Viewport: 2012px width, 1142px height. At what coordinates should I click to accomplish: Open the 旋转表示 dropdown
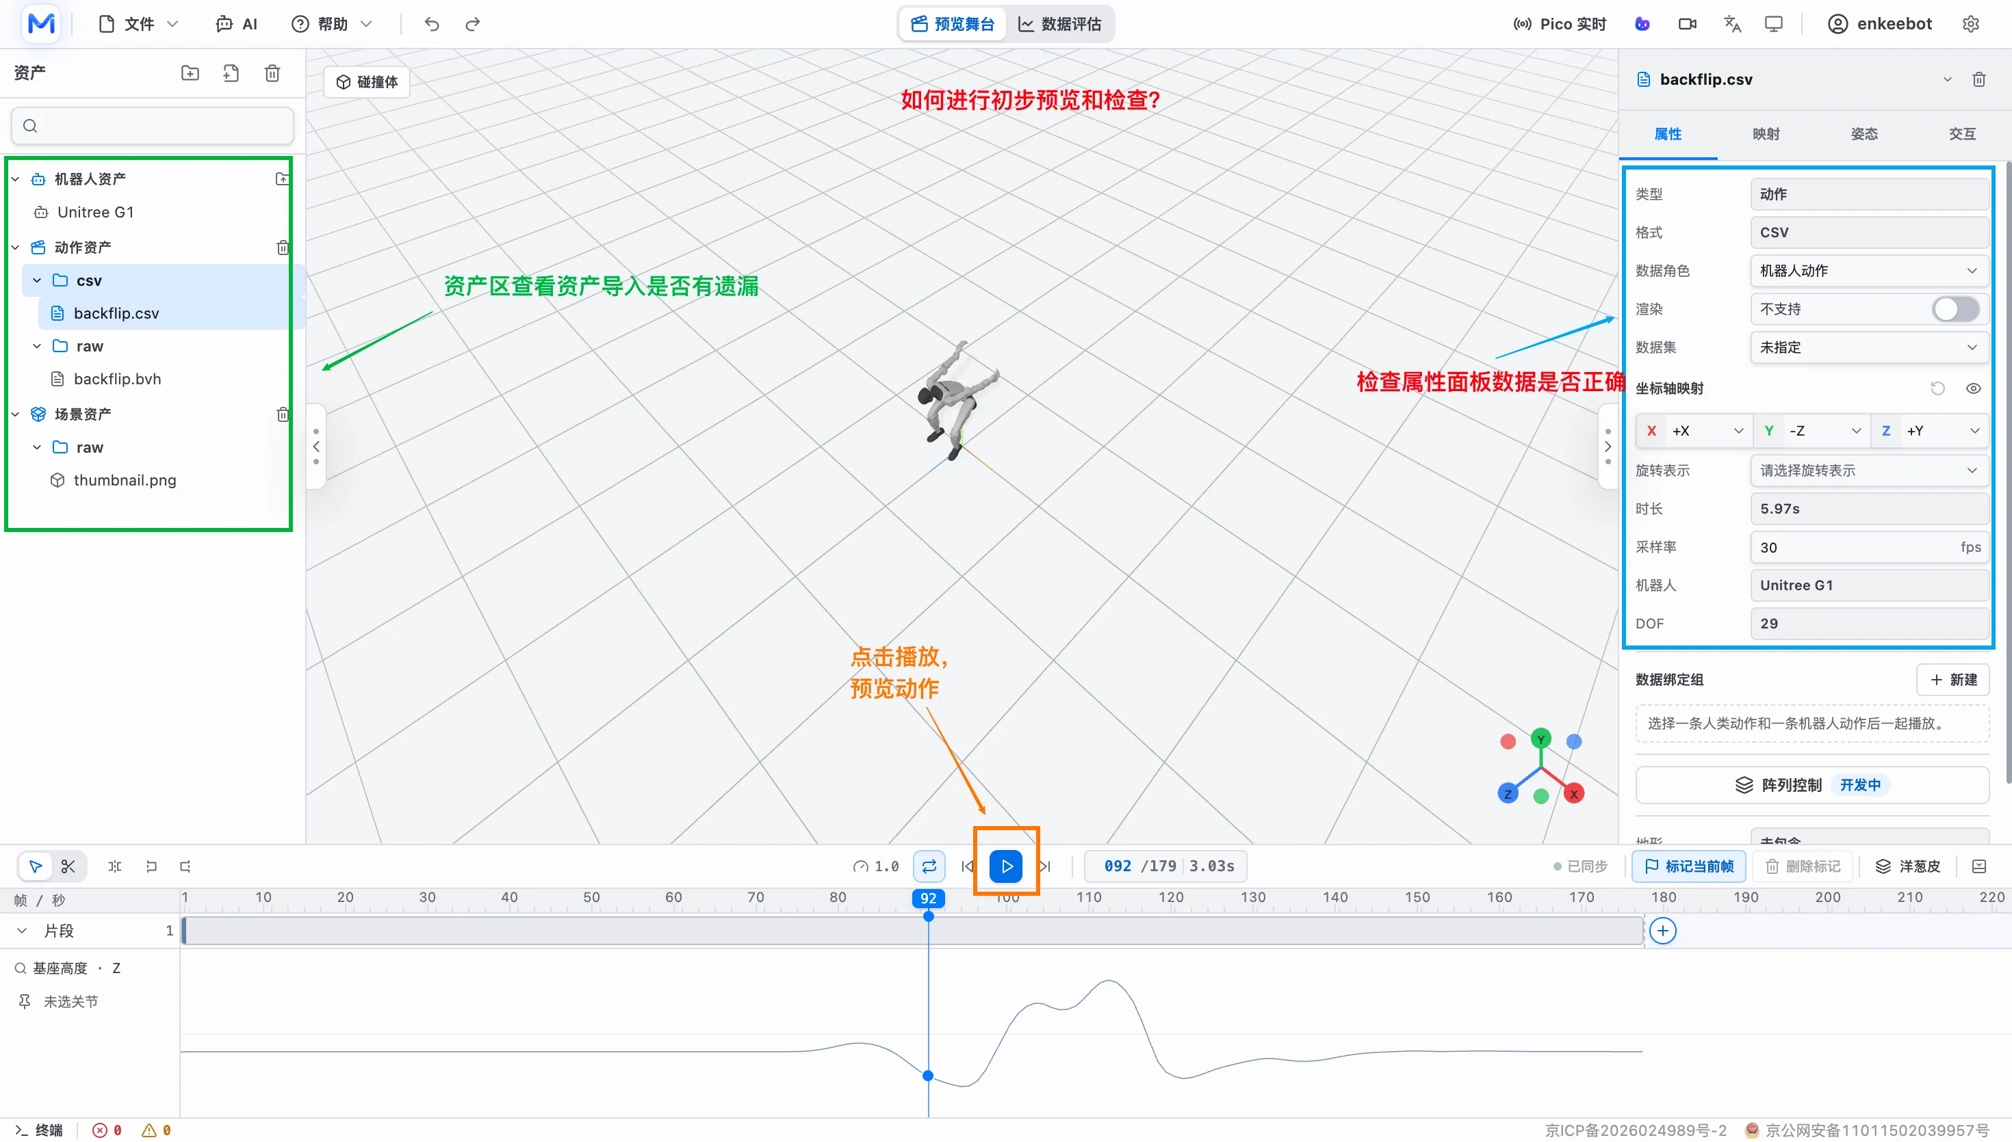1868,470
